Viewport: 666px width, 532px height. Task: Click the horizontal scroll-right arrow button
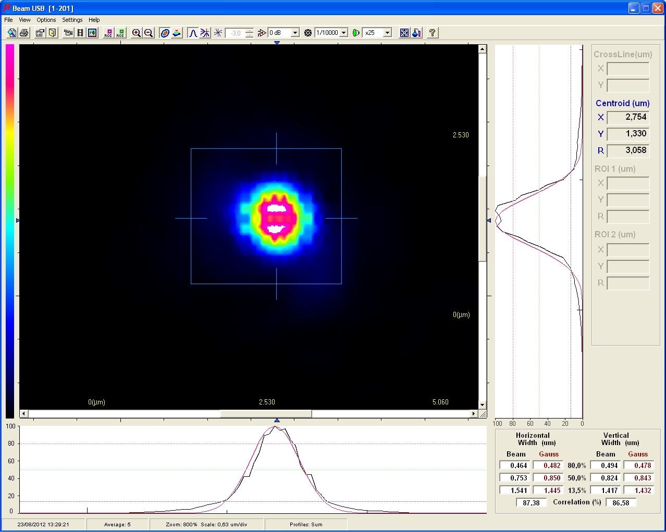[x=473, y=414]
